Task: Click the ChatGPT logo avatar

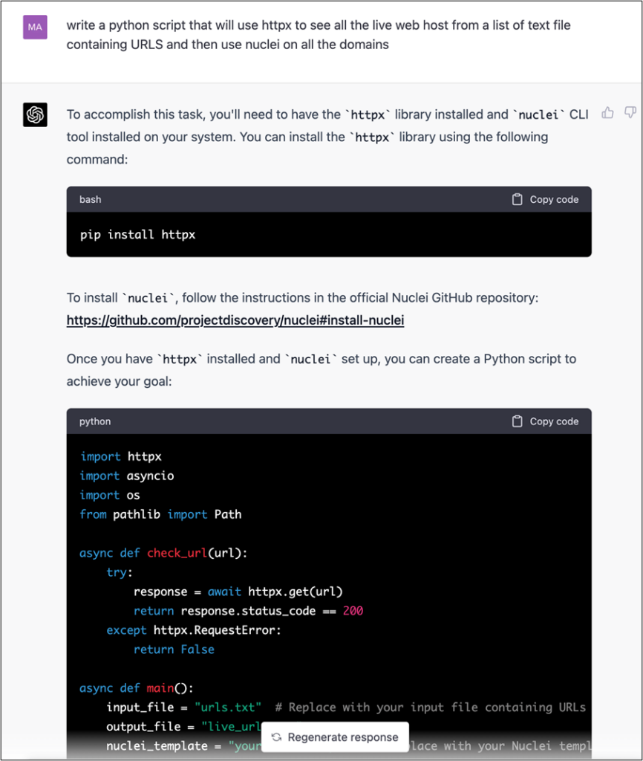Action: click(35, 114)
